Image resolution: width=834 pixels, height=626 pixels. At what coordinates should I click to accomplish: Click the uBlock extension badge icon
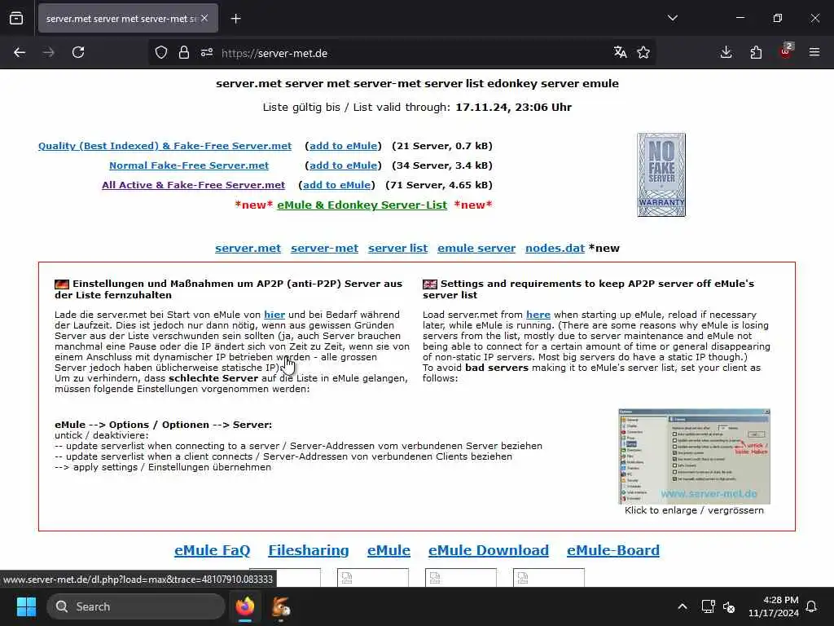pyautogui.click(x=786, y=51)
